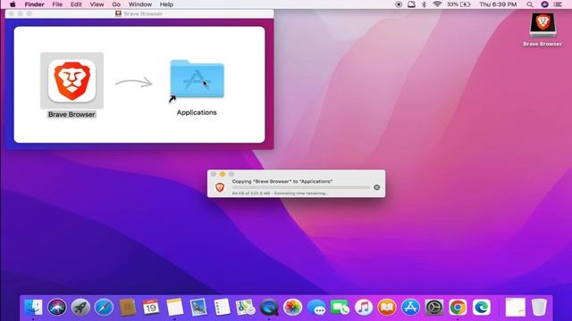The image size is (572, 321).
Task: Launch Maps from the Dock
Action: pos(245,307)
